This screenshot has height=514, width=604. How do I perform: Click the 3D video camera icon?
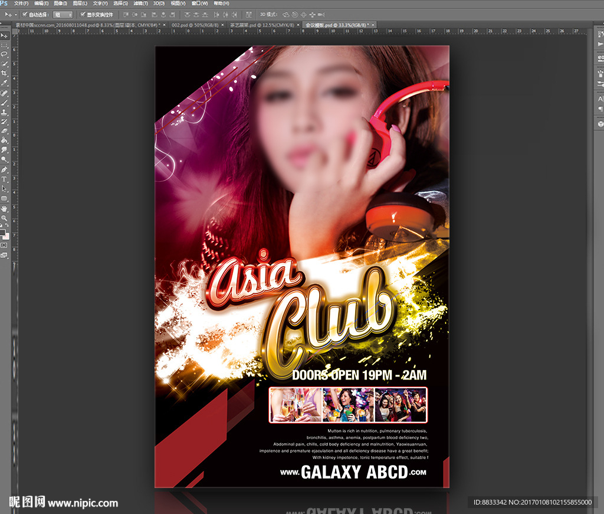click(x=321, y=15)
